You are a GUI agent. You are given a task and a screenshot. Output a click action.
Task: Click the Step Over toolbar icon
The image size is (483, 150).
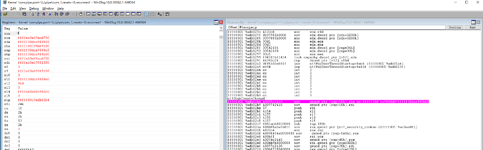(62, 14)
